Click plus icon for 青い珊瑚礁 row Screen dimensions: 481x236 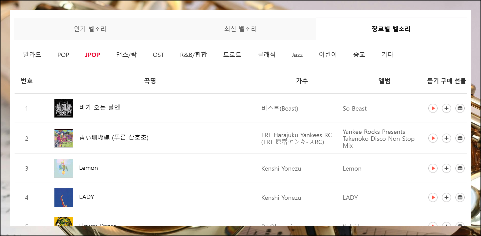[446, 138]
